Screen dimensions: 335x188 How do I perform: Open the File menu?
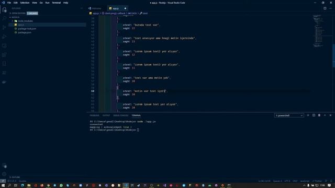(x=9, y=3)
